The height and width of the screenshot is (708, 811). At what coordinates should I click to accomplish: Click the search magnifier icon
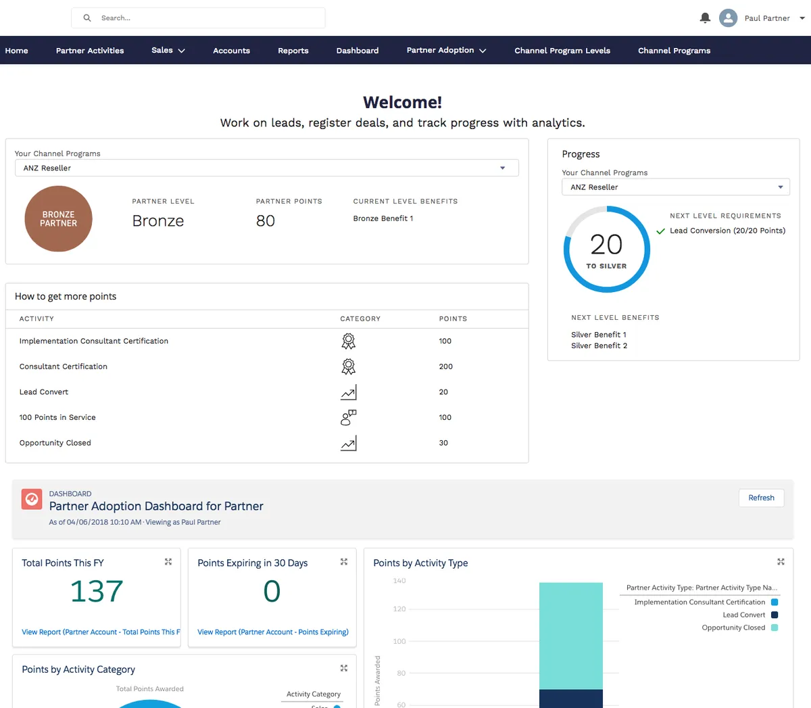[87, 18]
